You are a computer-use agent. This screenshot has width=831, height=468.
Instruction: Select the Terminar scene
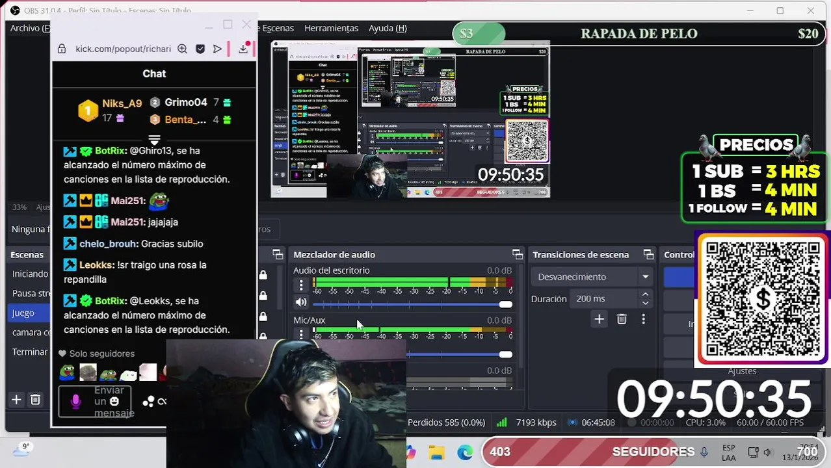click(30, 352)
